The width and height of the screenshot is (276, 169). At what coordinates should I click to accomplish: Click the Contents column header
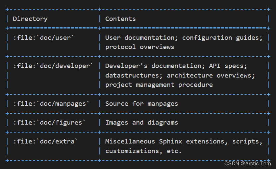tap(121, 19)
